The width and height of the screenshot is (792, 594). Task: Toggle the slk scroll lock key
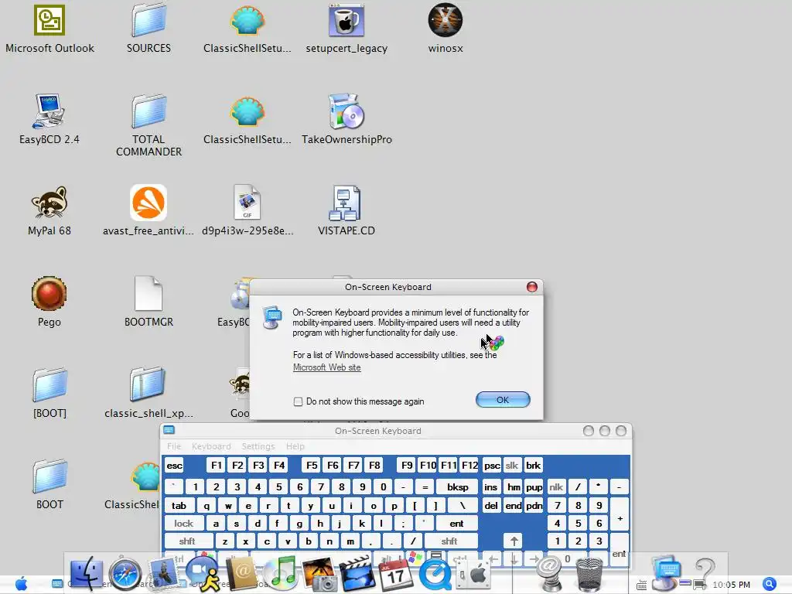tap(512, 465)
